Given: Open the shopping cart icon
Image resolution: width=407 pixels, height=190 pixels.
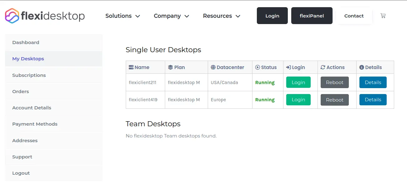Looking at the screenshot, I should pos(383,16).
